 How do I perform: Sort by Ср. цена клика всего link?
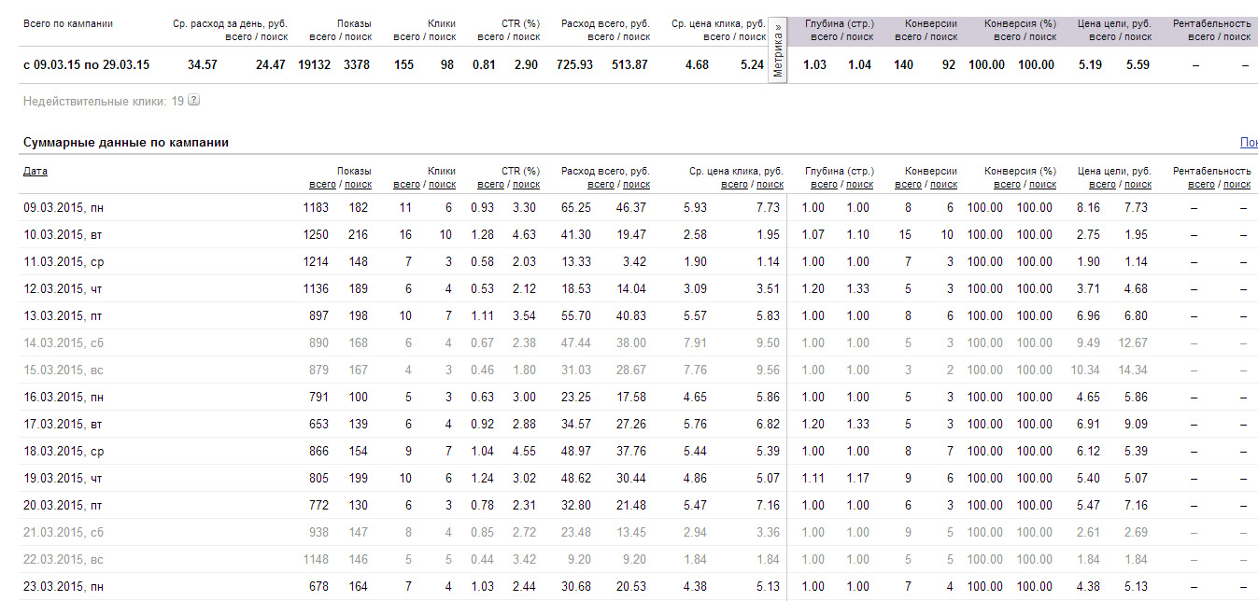click(731, 185)
